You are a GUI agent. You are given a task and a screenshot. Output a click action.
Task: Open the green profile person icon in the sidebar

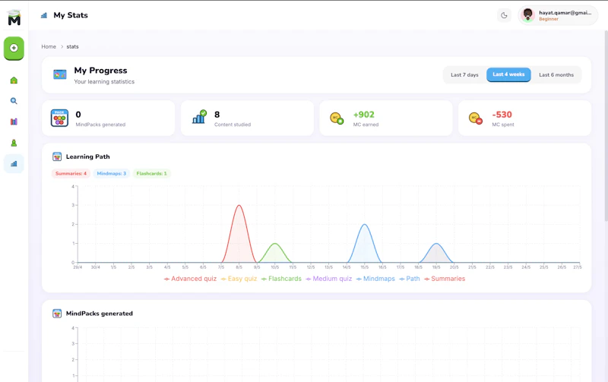tap(14, 143)
